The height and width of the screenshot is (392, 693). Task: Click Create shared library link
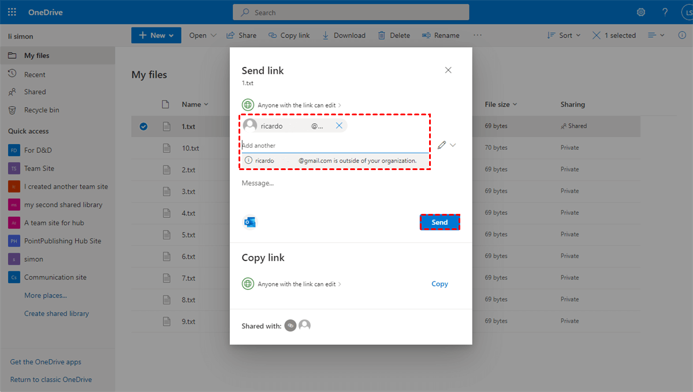tap(57, 314)
